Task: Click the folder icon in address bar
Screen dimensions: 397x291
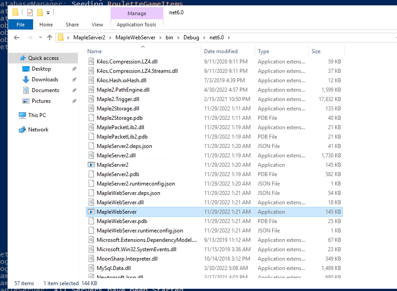Action: coord(60,38)
